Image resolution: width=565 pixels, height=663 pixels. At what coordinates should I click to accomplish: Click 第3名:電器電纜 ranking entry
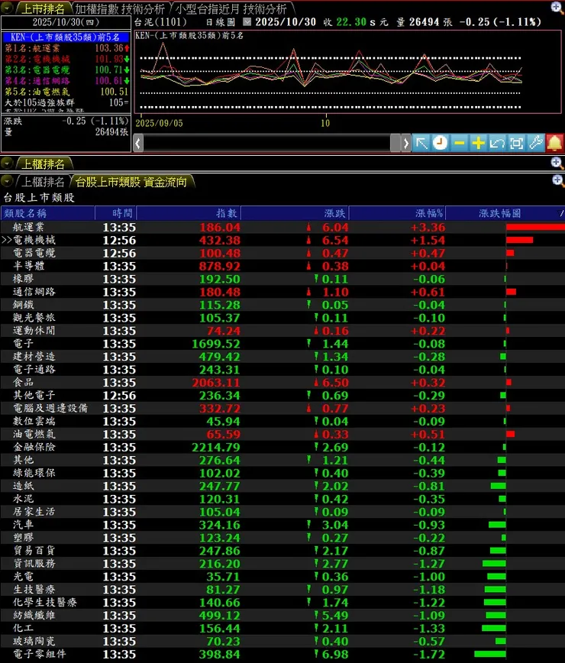click(x=66, y=70)
